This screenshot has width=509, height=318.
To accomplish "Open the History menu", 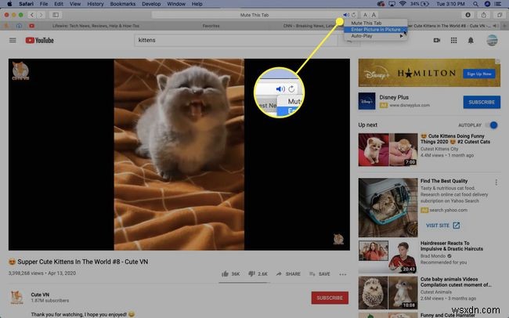I will click(x=96, y=4).
